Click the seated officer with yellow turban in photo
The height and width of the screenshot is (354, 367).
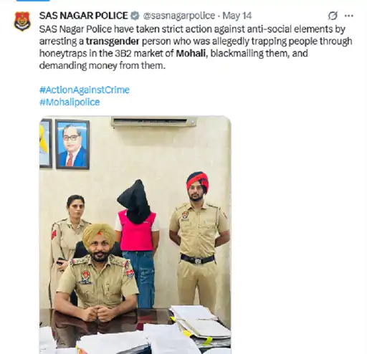point(97,272)
